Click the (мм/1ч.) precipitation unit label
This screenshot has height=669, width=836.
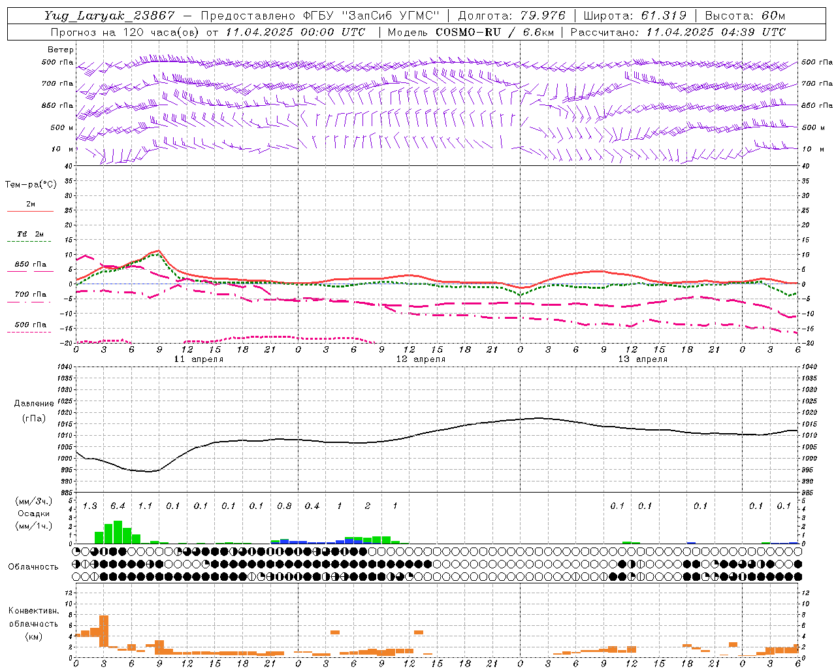(34, 526)
